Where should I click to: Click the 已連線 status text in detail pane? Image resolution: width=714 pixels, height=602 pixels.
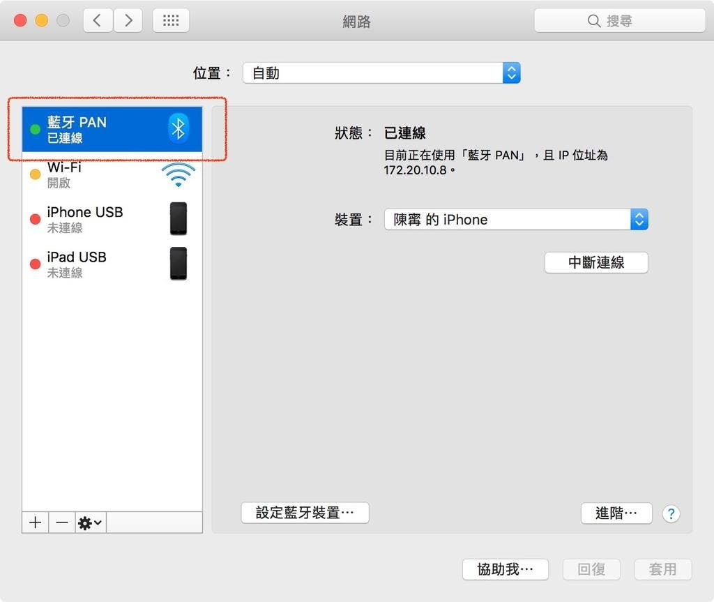tap(405, 133)
